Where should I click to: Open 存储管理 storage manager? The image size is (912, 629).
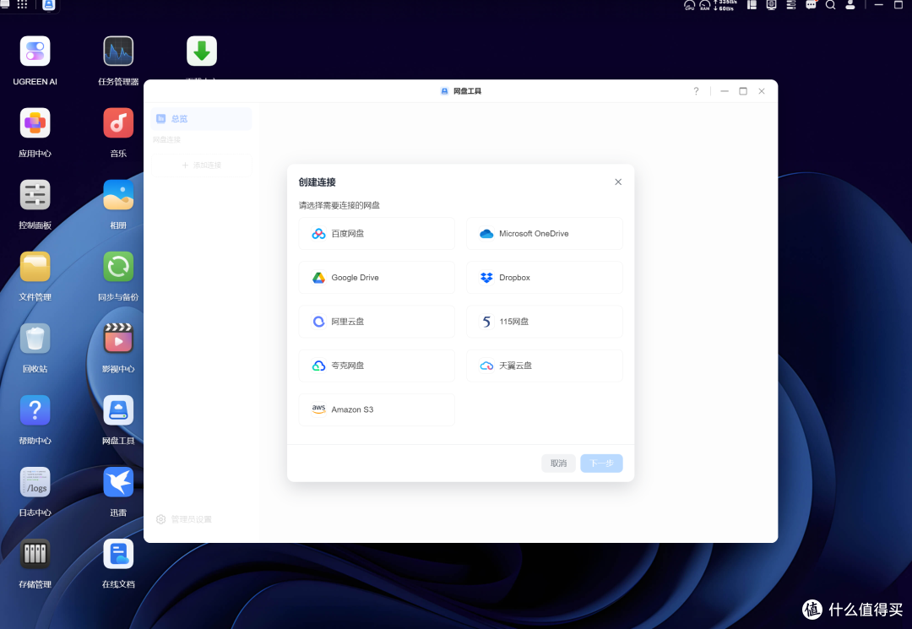click(x=35, y=554)
